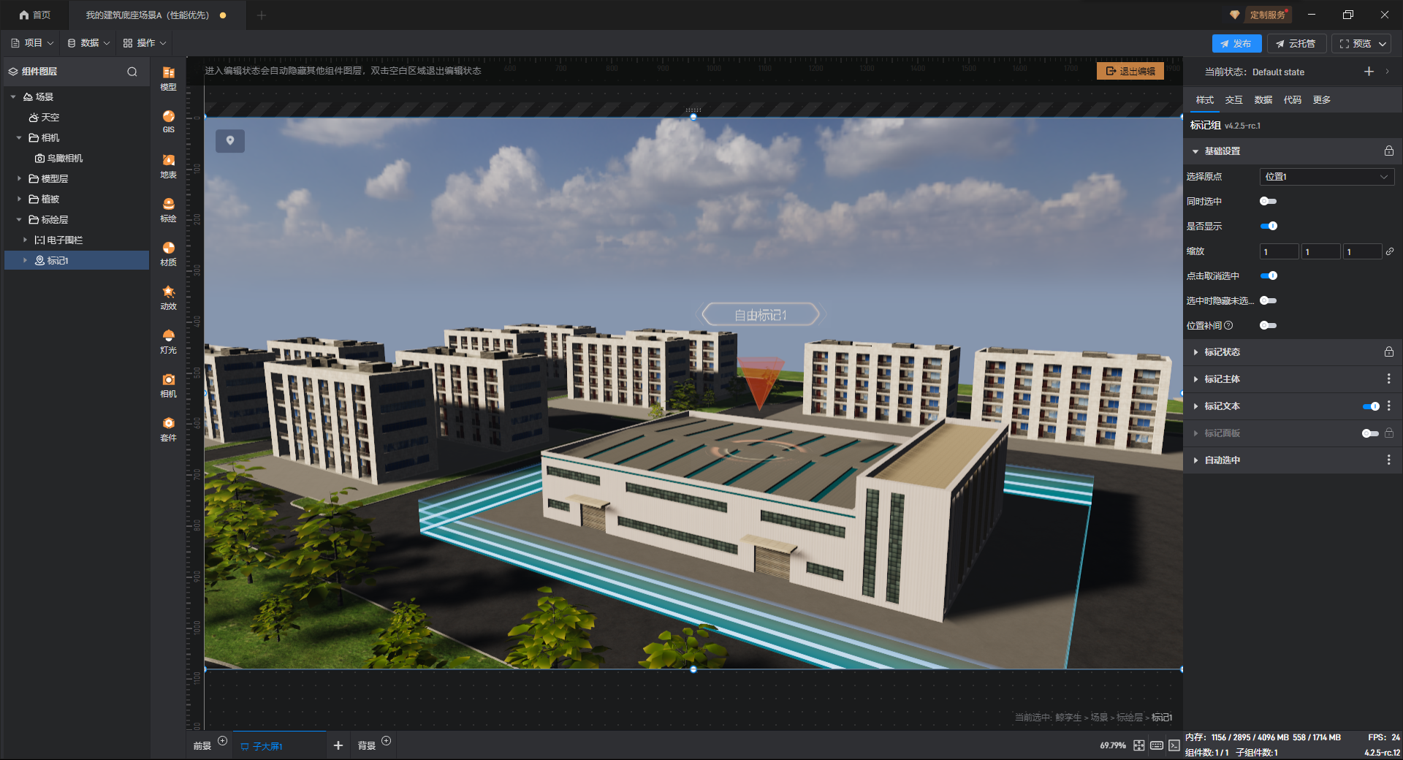Add a new state beside Default state

1369,72
